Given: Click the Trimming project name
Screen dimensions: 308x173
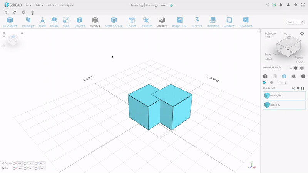Looking at the screenshot, I should [137, 5].
